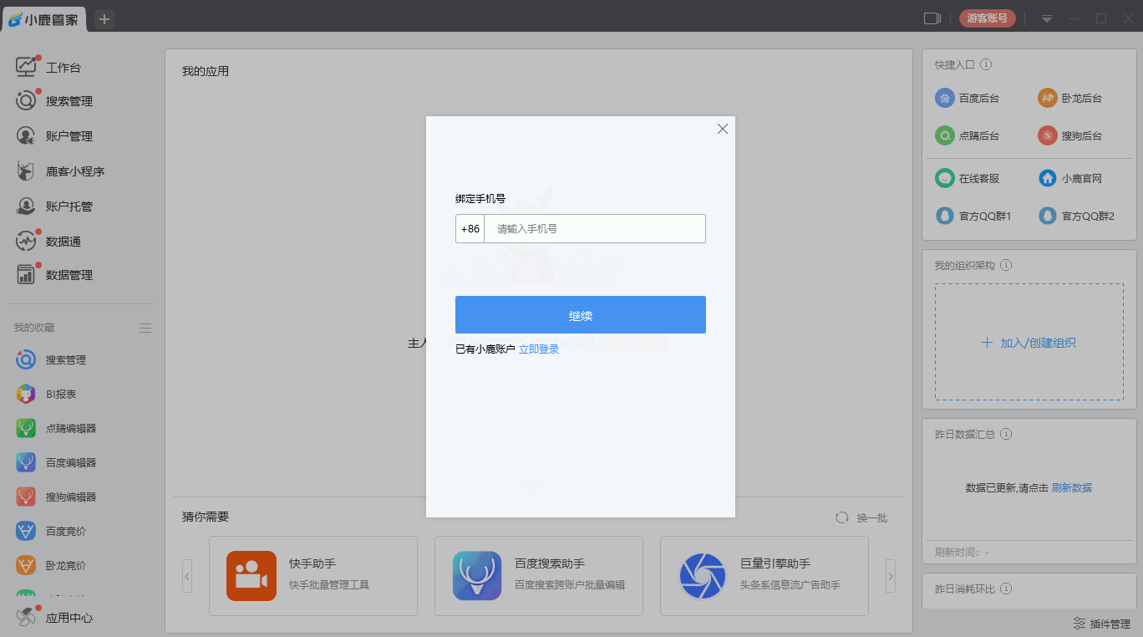Select the 小鹿管家 tab in the title bar
Screen dimensions: 1143x637
[x=44, y=19]
